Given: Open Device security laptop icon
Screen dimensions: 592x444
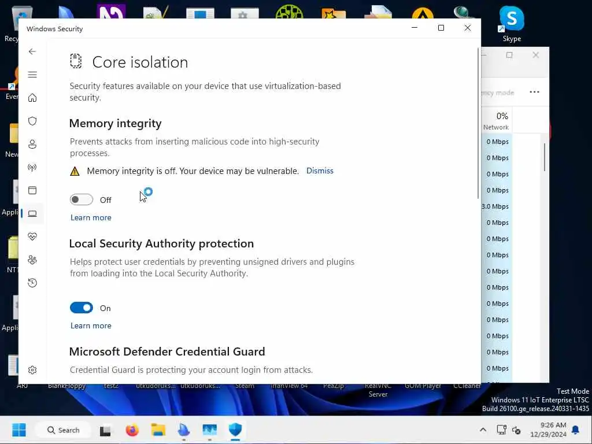Looking at the screenshot, I should [x=32, y=214].
